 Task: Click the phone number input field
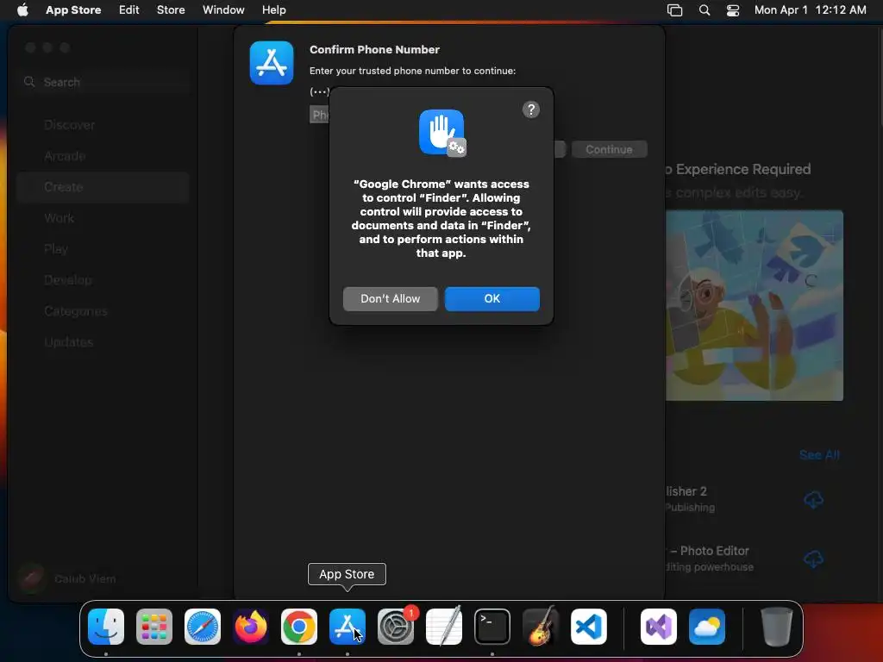(319, 115)
